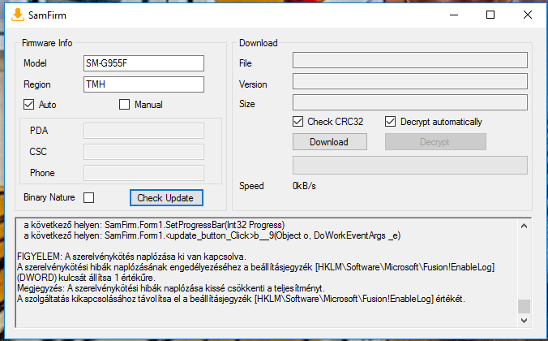Toggle the Check CRC32 checkbox
The image size is (548, 341).
point(298,122)
